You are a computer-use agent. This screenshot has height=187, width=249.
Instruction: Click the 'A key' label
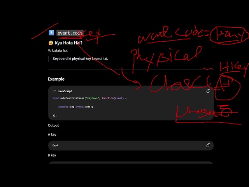(52, 134)
